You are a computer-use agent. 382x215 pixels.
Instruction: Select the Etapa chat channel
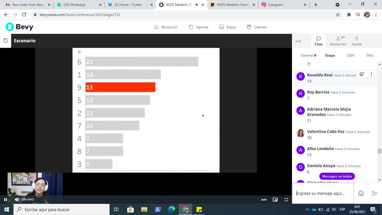tap(330, 55)
